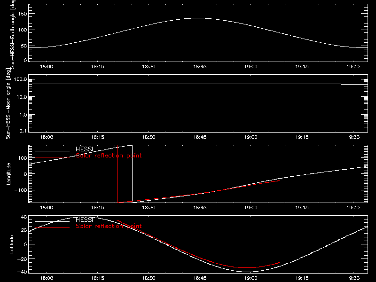Click the -40 tick on Latitude axis
Viewport: 376px width, 282px height.
[22, 272]
